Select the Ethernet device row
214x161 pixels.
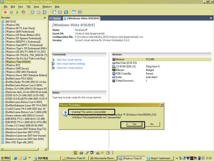click(x=162, y=70)
